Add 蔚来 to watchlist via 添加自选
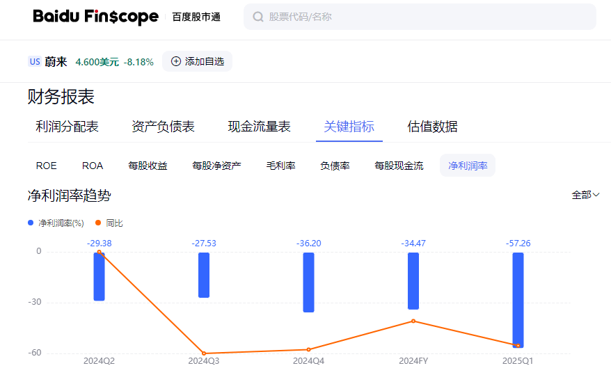Viewport: 611px width, 375px height. pos(198,61)
